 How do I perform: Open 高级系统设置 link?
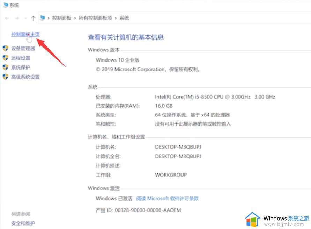click(x=25, y=77)
